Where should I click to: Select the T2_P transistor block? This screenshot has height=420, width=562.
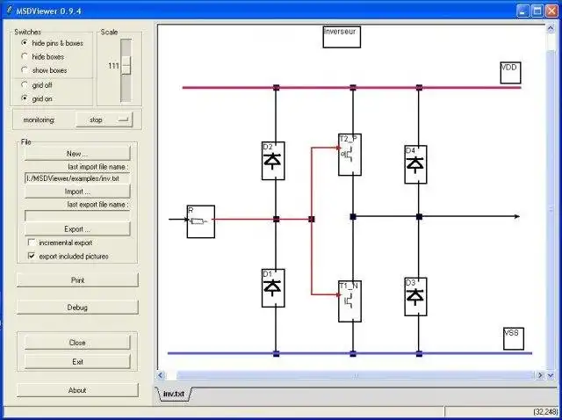[349, 155]
